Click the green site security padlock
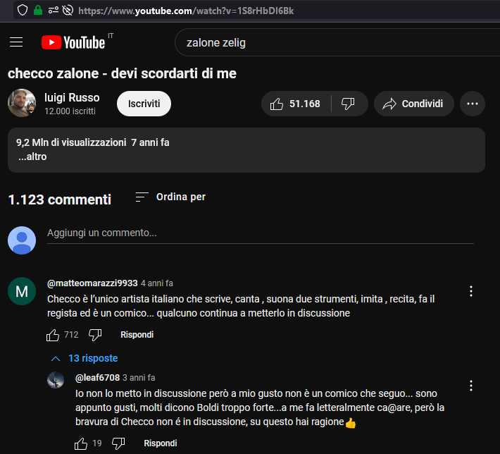This screenshot has height=454, width=500. coord(38,10)
